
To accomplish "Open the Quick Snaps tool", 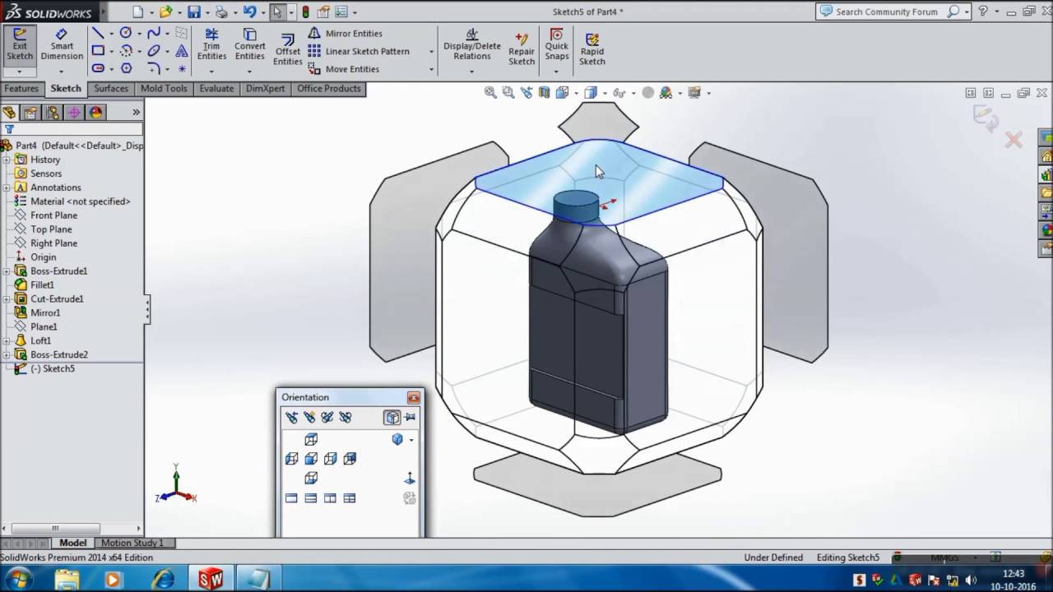I will point(556,45).
